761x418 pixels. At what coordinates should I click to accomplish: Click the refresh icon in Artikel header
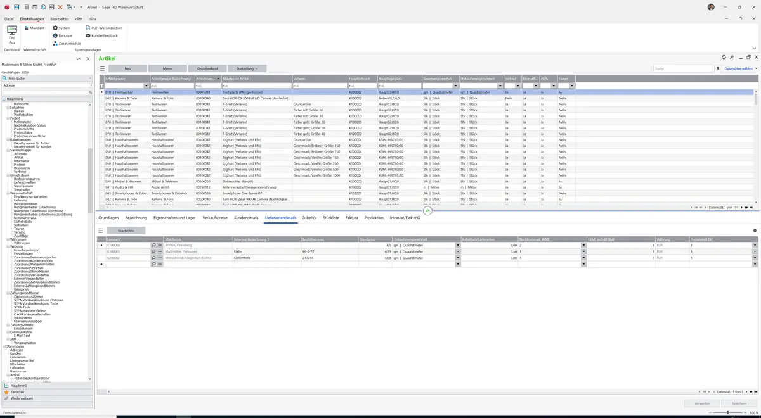click(x=725, y=58)
